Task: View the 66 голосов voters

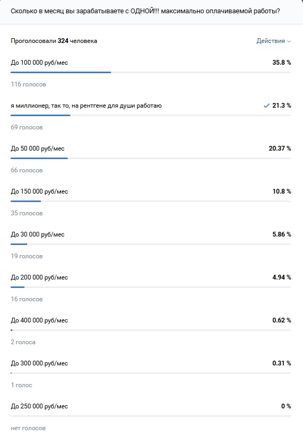Action: coord(26,170)
